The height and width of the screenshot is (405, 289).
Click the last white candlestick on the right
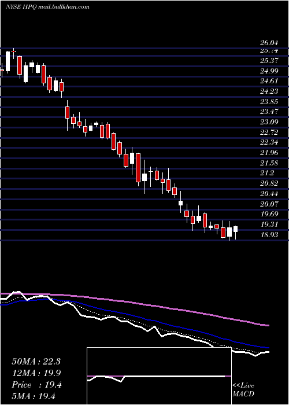tap(235, 229)
